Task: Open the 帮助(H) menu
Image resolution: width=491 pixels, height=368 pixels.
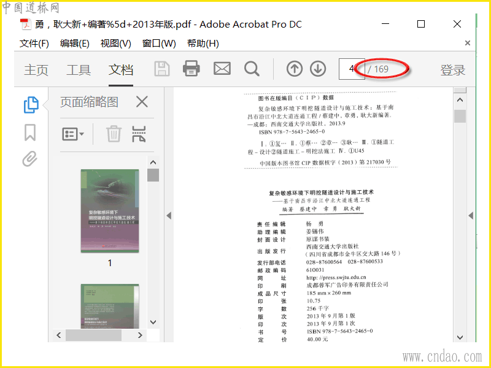Action: click(x=203, y=43)
